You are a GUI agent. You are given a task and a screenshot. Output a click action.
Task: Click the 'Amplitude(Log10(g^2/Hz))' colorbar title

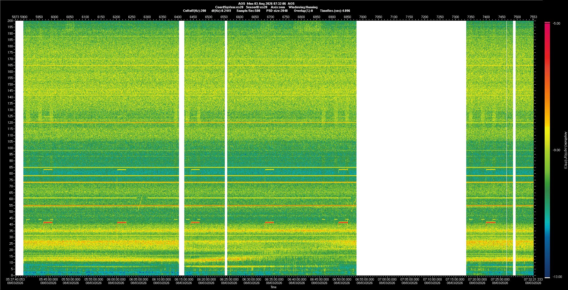tap(565, 150)
